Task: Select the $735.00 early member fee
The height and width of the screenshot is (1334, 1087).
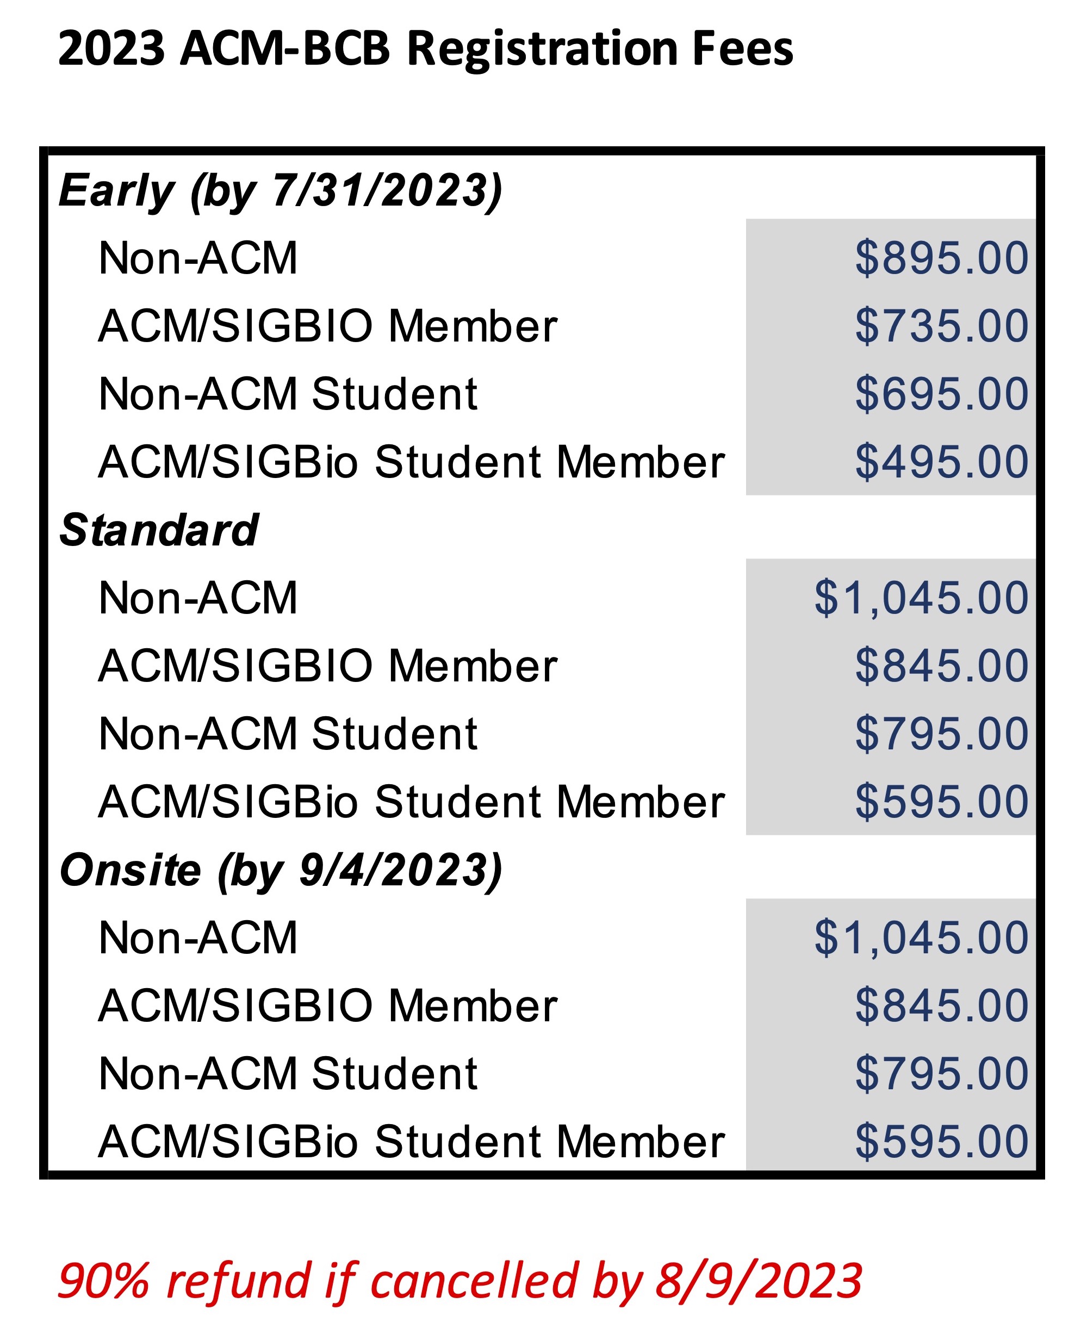Action: [941, 326]
